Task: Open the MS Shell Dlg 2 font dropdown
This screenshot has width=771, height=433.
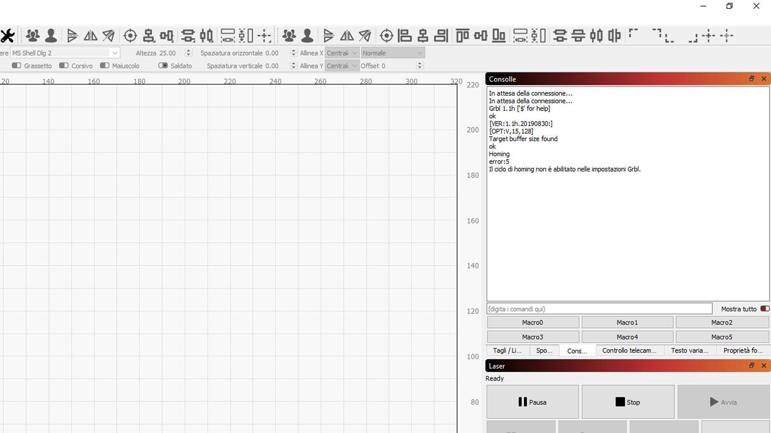Action: point(65,53)
